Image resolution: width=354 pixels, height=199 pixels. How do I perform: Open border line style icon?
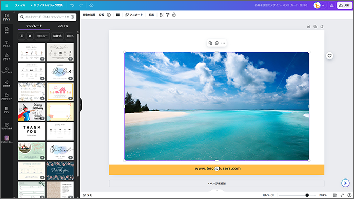[x=118, y=15]
